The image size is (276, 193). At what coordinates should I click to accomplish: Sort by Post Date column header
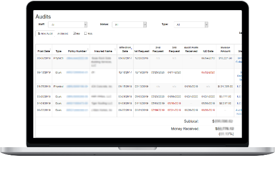pos(44,51)
